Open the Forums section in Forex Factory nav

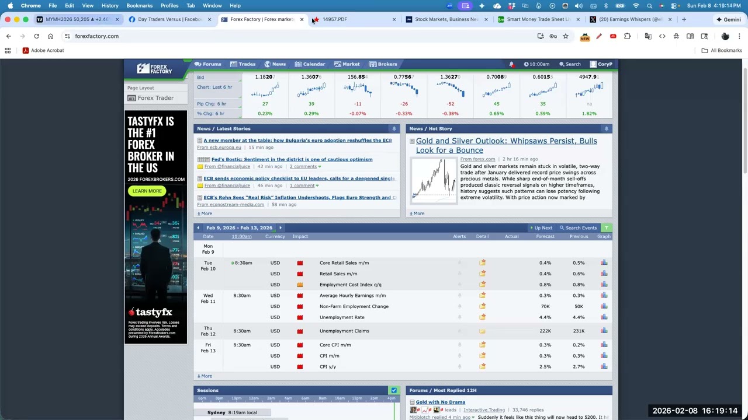pos(208,64)
